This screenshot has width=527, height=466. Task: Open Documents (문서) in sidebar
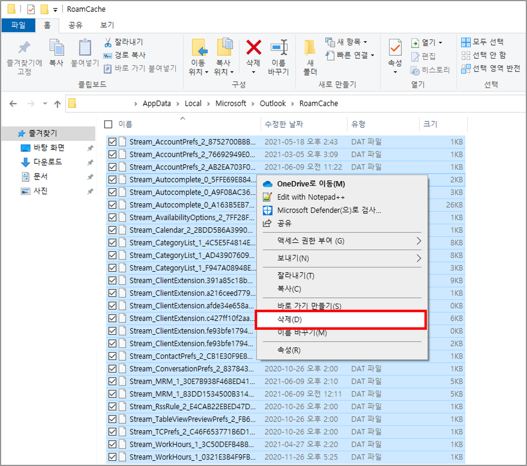point(40,176)
